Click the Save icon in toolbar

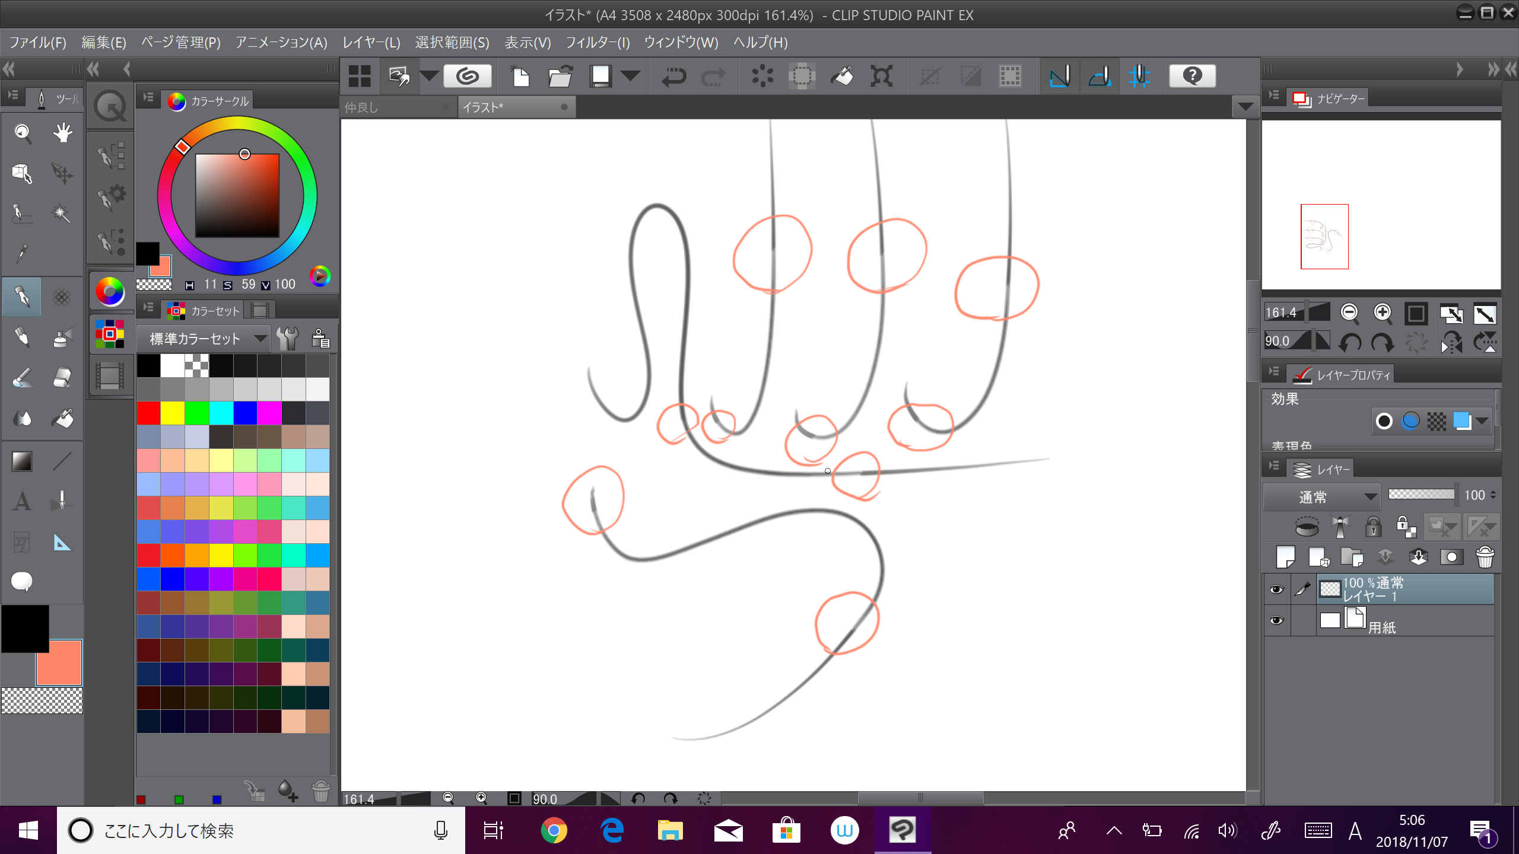pos(600,77)
